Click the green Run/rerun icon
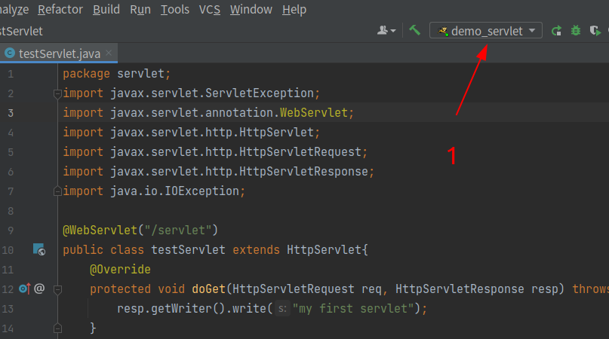The image size is (609, 339). (557, 31)
